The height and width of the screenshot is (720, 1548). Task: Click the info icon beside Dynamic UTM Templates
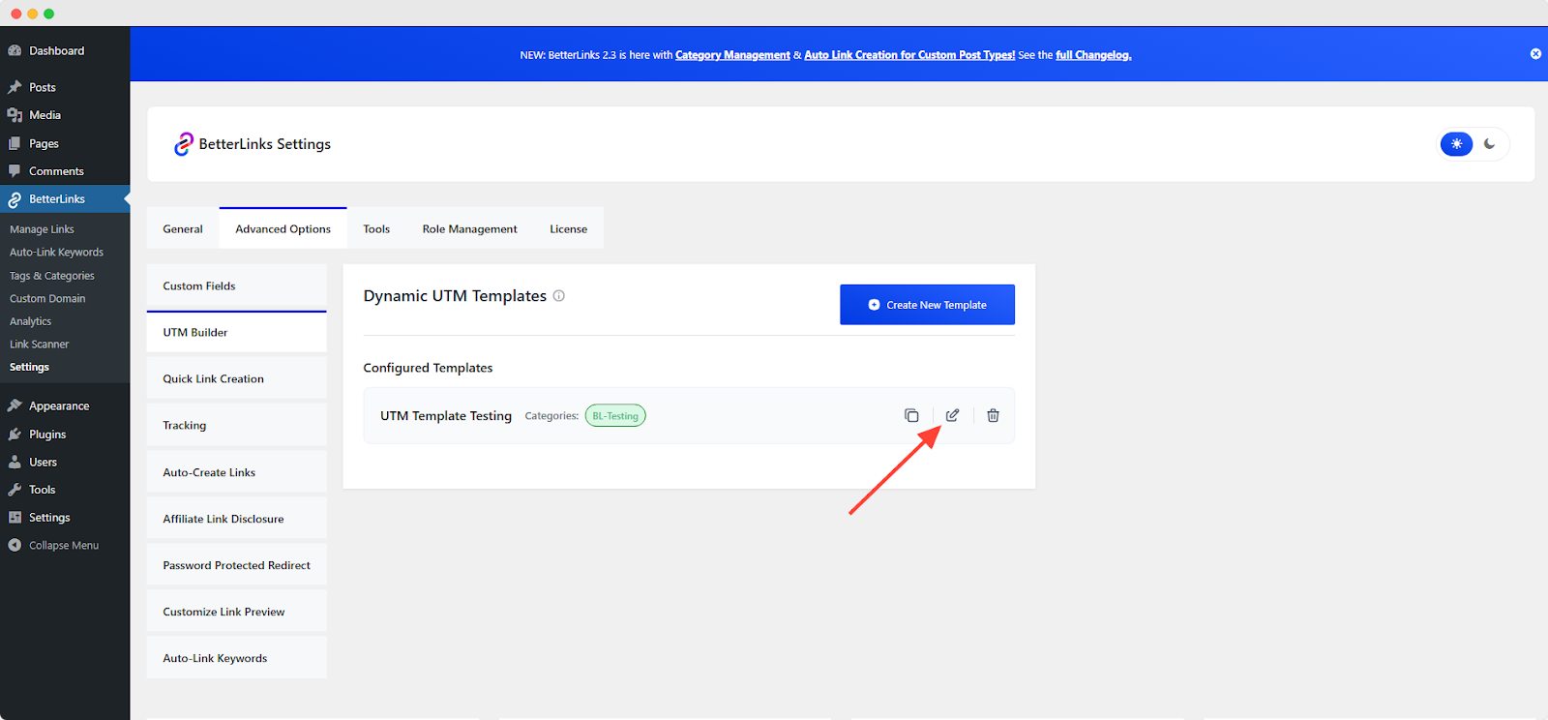click(x=559, y=296)
